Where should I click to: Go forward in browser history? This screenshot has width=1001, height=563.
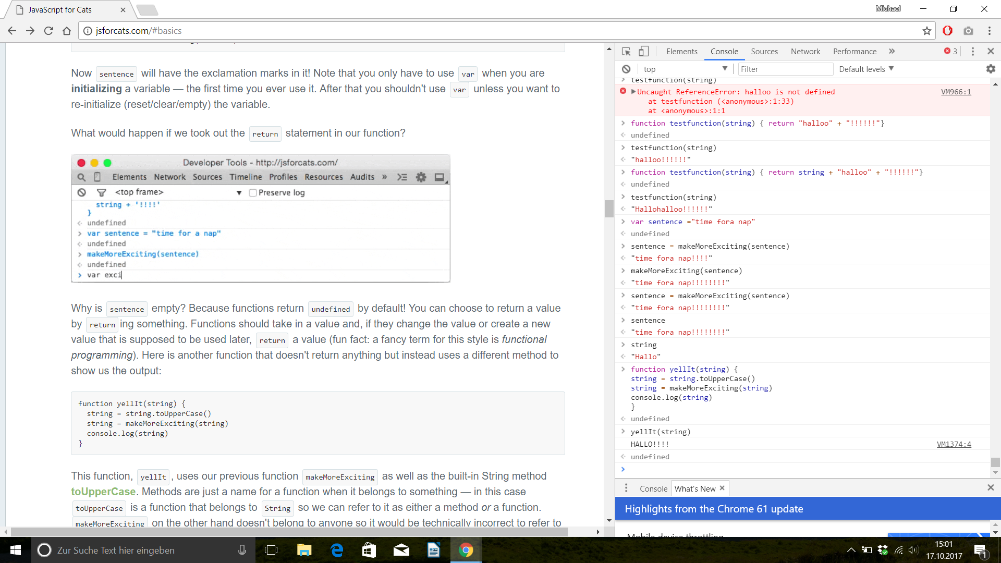tap(30, 31)
